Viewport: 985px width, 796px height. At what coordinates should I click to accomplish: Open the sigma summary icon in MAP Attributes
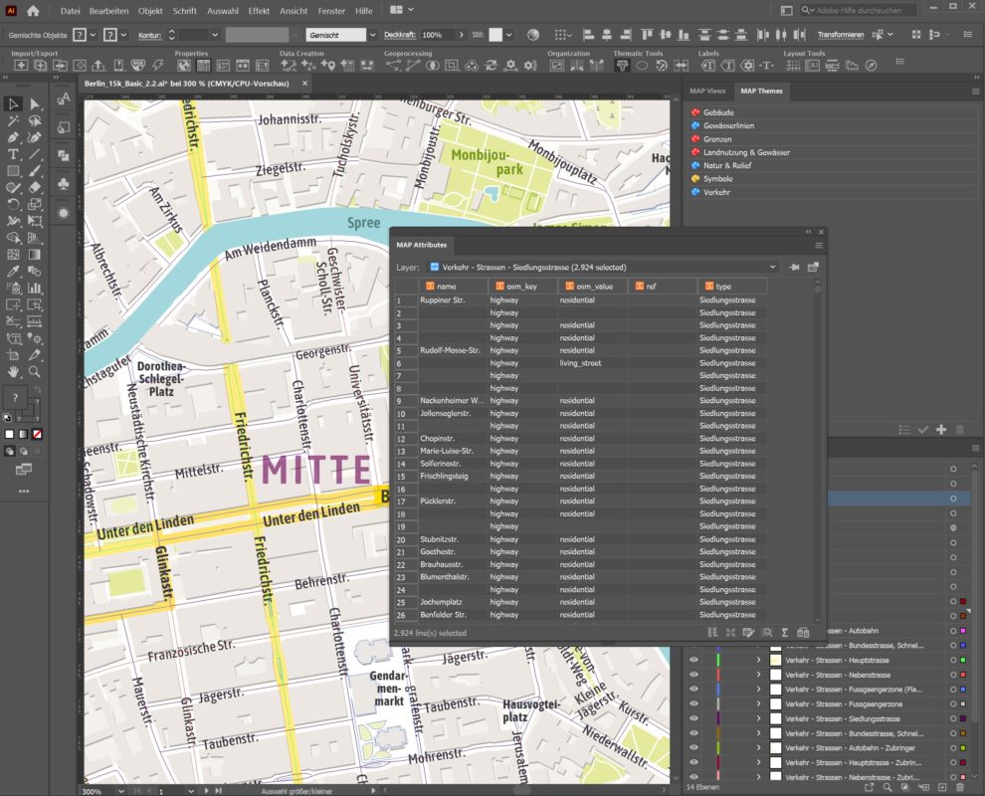coord(785,632)
